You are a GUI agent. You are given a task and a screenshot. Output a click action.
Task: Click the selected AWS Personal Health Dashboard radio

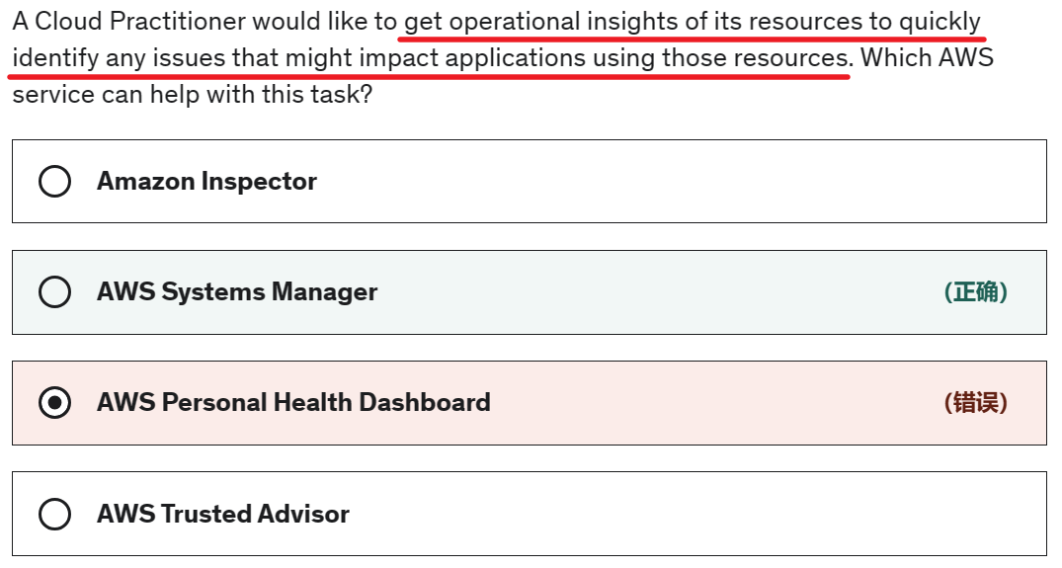(x=54, y=403)
